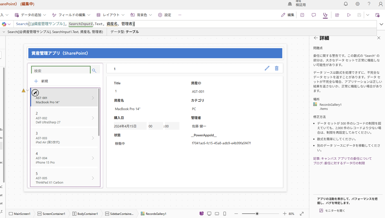Viewport: 385px width, 218px height.
Task: Click the gallery search magnifier icon
Action: [94, 70]
